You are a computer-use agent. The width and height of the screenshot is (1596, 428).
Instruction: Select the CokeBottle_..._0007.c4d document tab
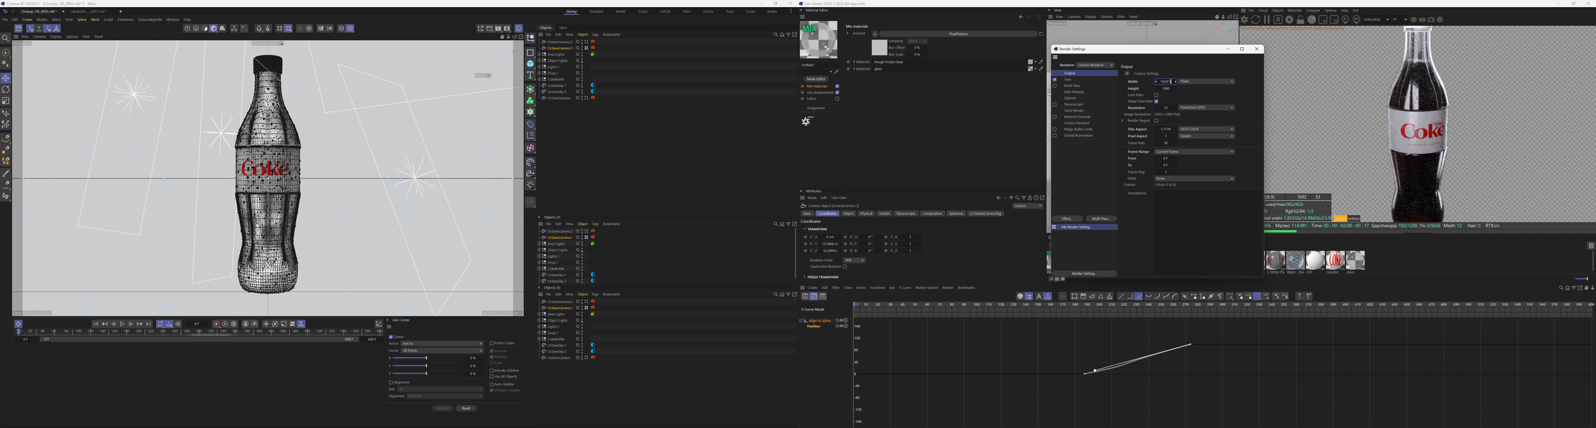click(x=87, y=11)
